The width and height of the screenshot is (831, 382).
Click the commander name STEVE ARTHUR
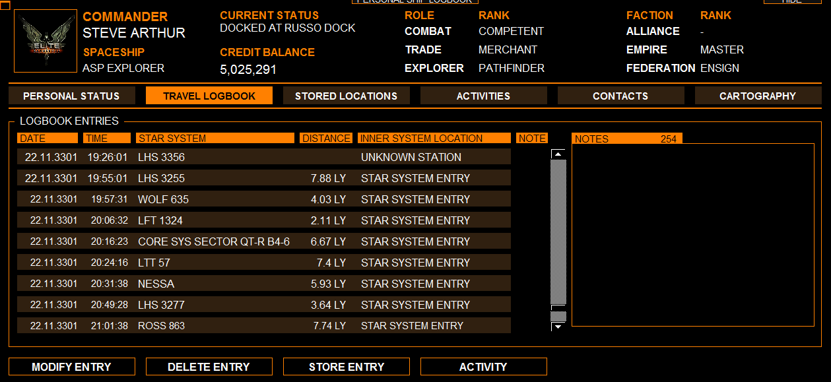pos(134,32)
